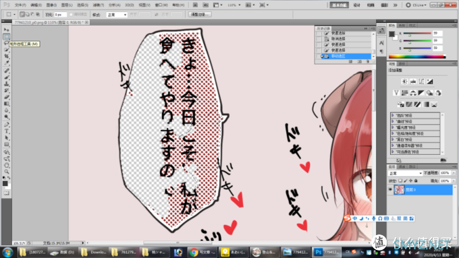Viewport: 459px width, 258px height.
Task: Toggle Quick Mask mode
Action: (x=7, y=193)
